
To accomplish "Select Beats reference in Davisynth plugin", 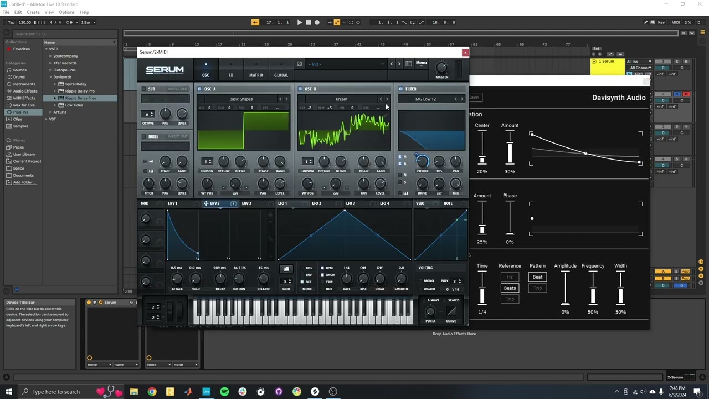I will coord(510,288).
